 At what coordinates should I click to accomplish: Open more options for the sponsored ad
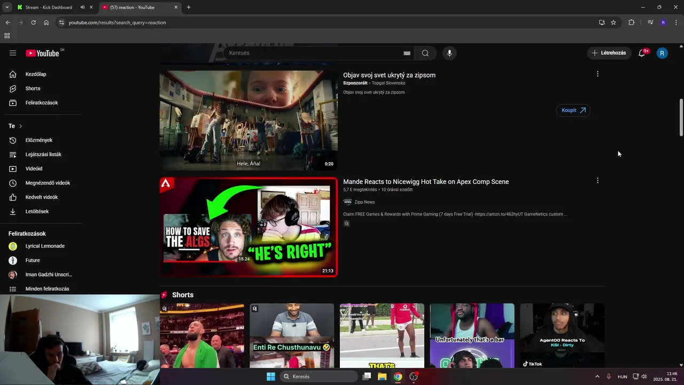pyautogui.click(x=597, y=74)
